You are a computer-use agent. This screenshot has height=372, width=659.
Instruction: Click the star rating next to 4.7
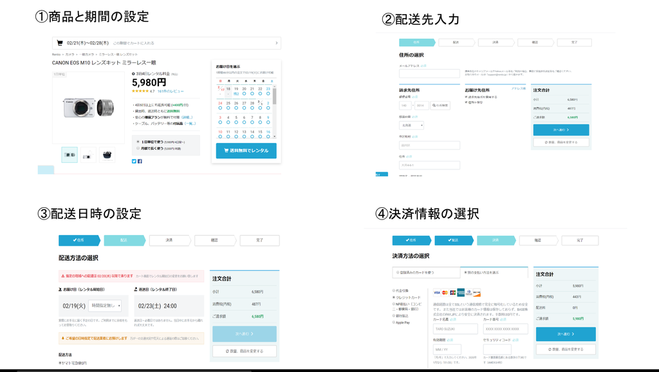pos(140,91)
